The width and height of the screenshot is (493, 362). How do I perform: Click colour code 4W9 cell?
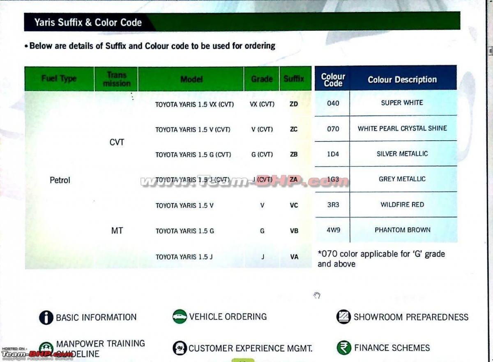pyautogui.click(x=333, y=230)
